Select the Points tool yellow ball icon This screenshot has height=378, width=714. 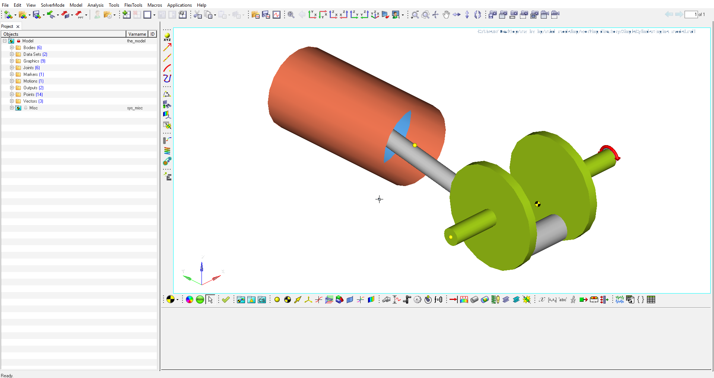pos(277,300)
